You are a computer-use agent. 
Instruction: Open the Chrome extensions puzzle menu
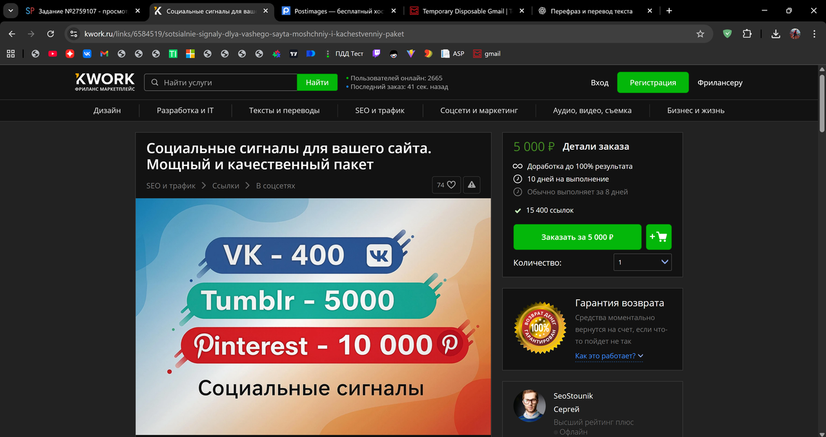(747, 34)
